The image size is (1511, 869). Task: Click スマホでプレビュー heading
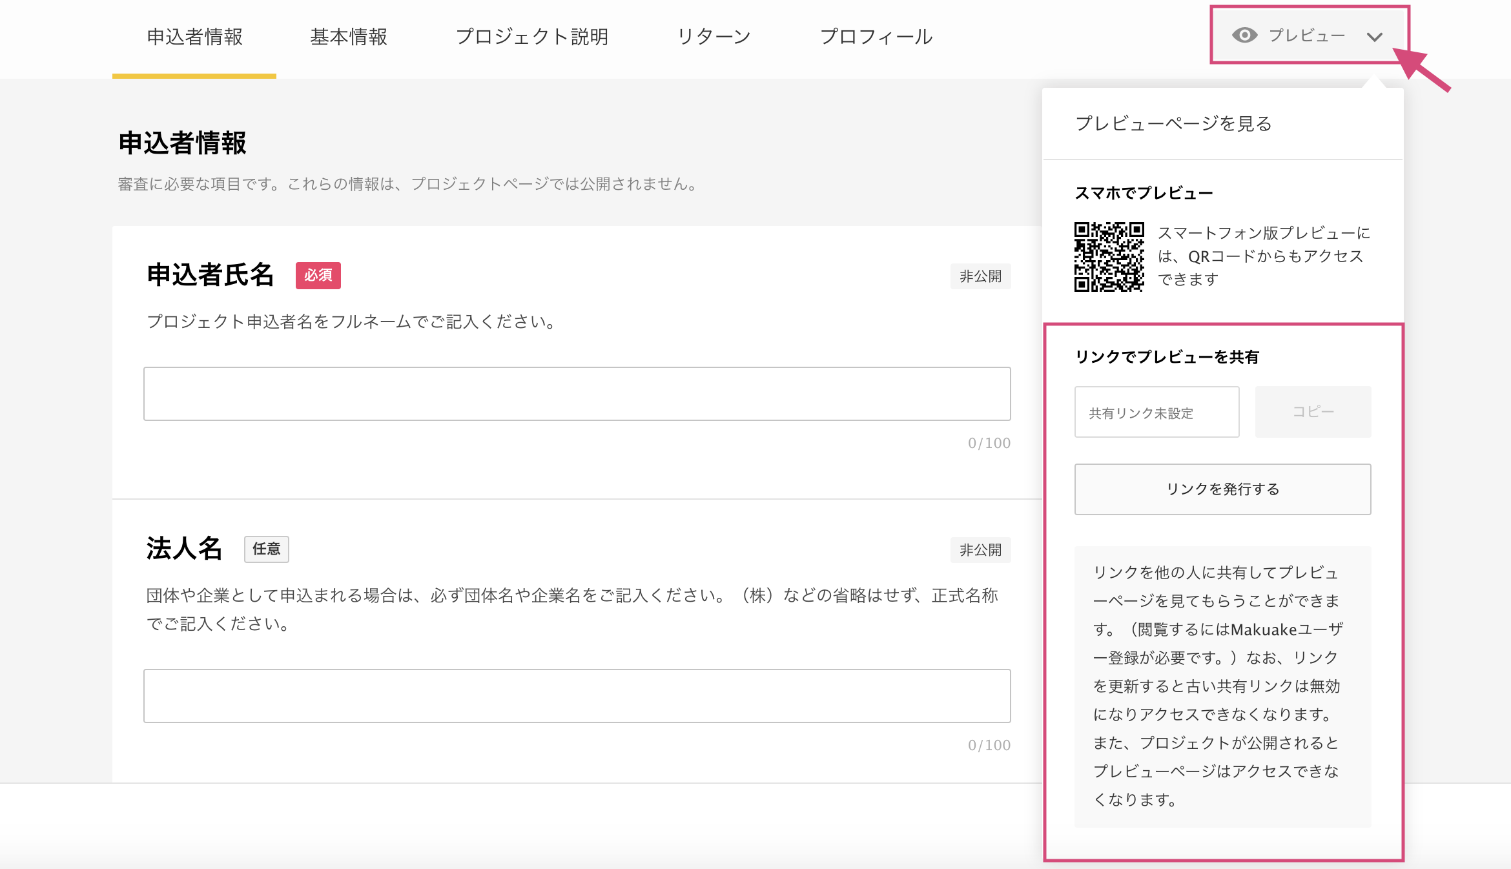[x=1144, y=193]
